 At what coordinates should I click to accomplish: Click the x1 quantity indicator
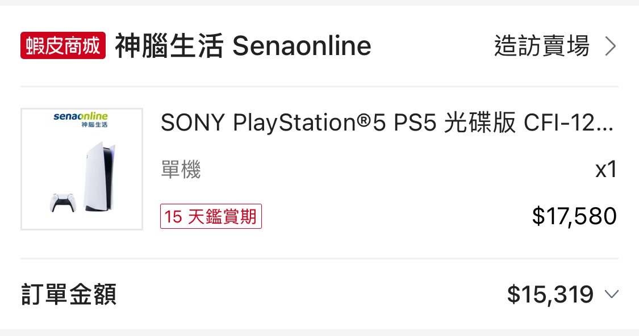pyautogui.click(x=605, y=169)
